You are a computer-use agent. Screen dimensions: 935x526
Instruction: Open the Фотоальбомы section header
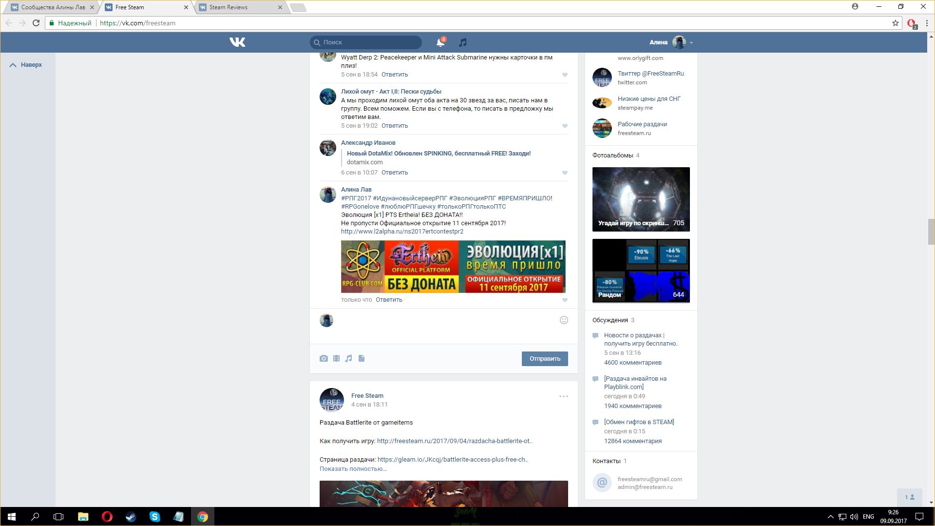(x=616, y=156)
